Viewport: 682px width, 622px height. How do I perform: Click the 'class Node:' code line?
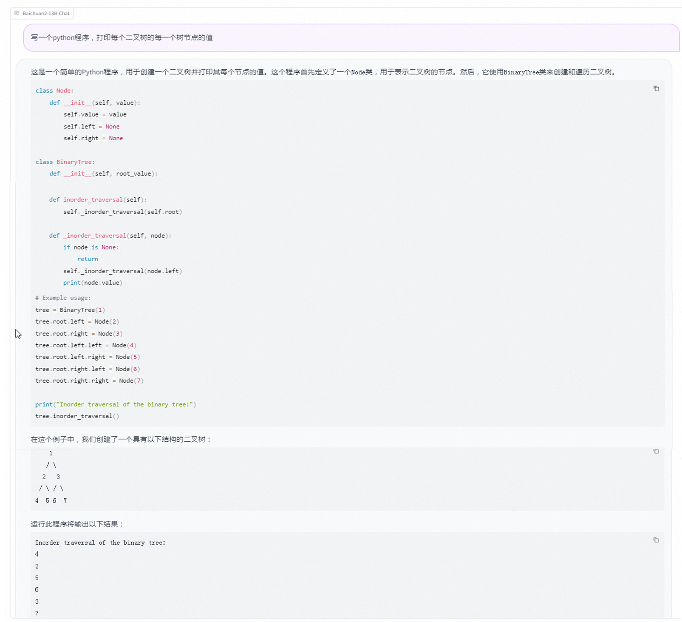coord(54,91)
